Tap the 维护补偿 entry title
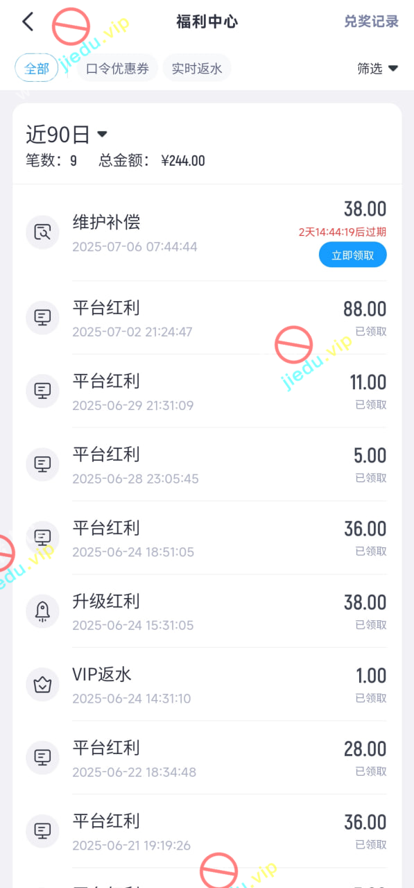This screenshot has width=414, height=888. 106,222
